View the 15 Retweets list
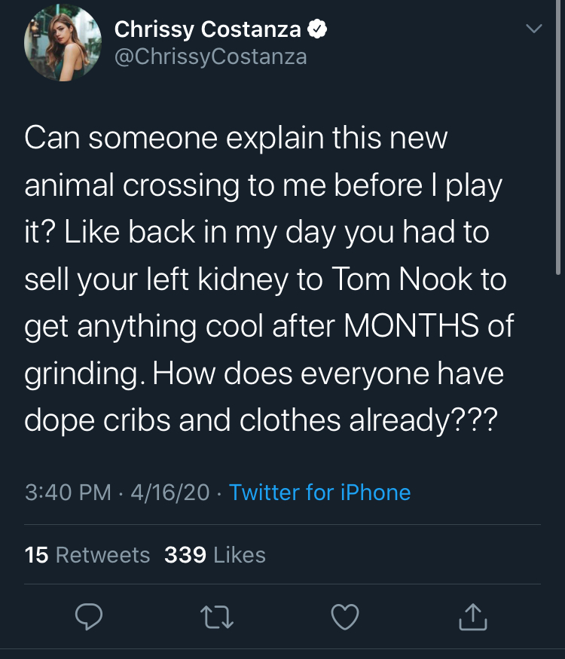This screenshot has width=565, height=659. [87, 555]
